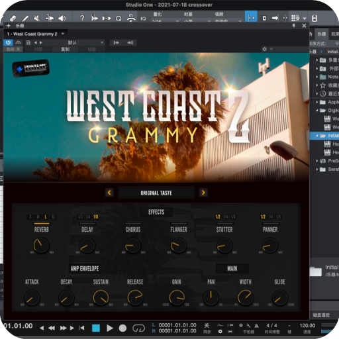
Task: Click the Flanger amount knob
Action: pyautogui.click(x=179, y=245)
